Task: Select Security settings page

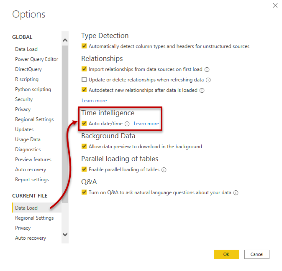Action: tap(24, 100)
